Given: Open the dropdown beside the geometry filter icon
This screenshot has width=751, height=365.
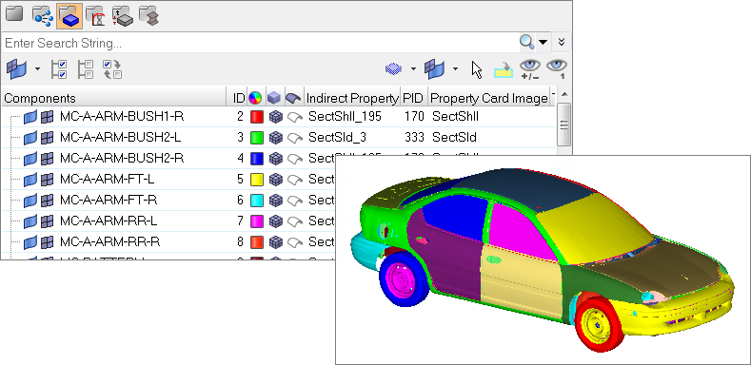Looking at the screenshot, I should [455, 69].
